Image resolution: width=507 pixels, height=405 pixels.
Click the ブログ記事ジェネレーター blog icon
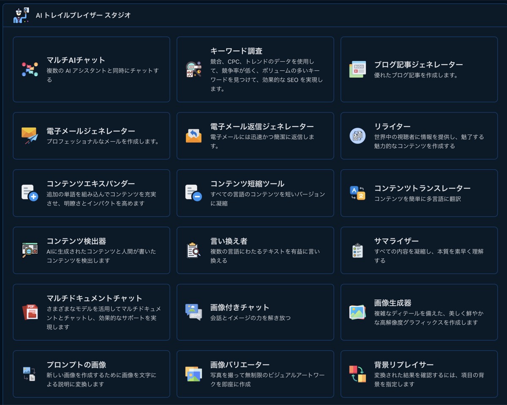357,69
